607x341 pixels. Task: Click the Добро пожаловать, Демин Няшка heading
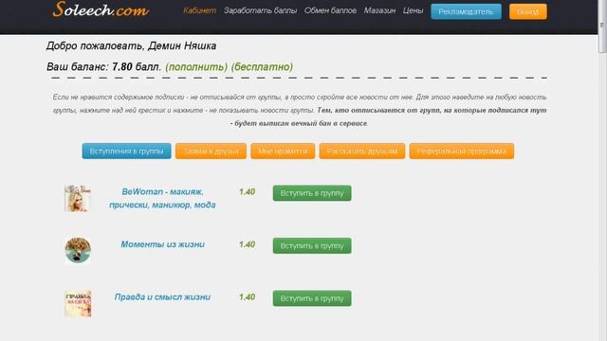pos(131,46)
